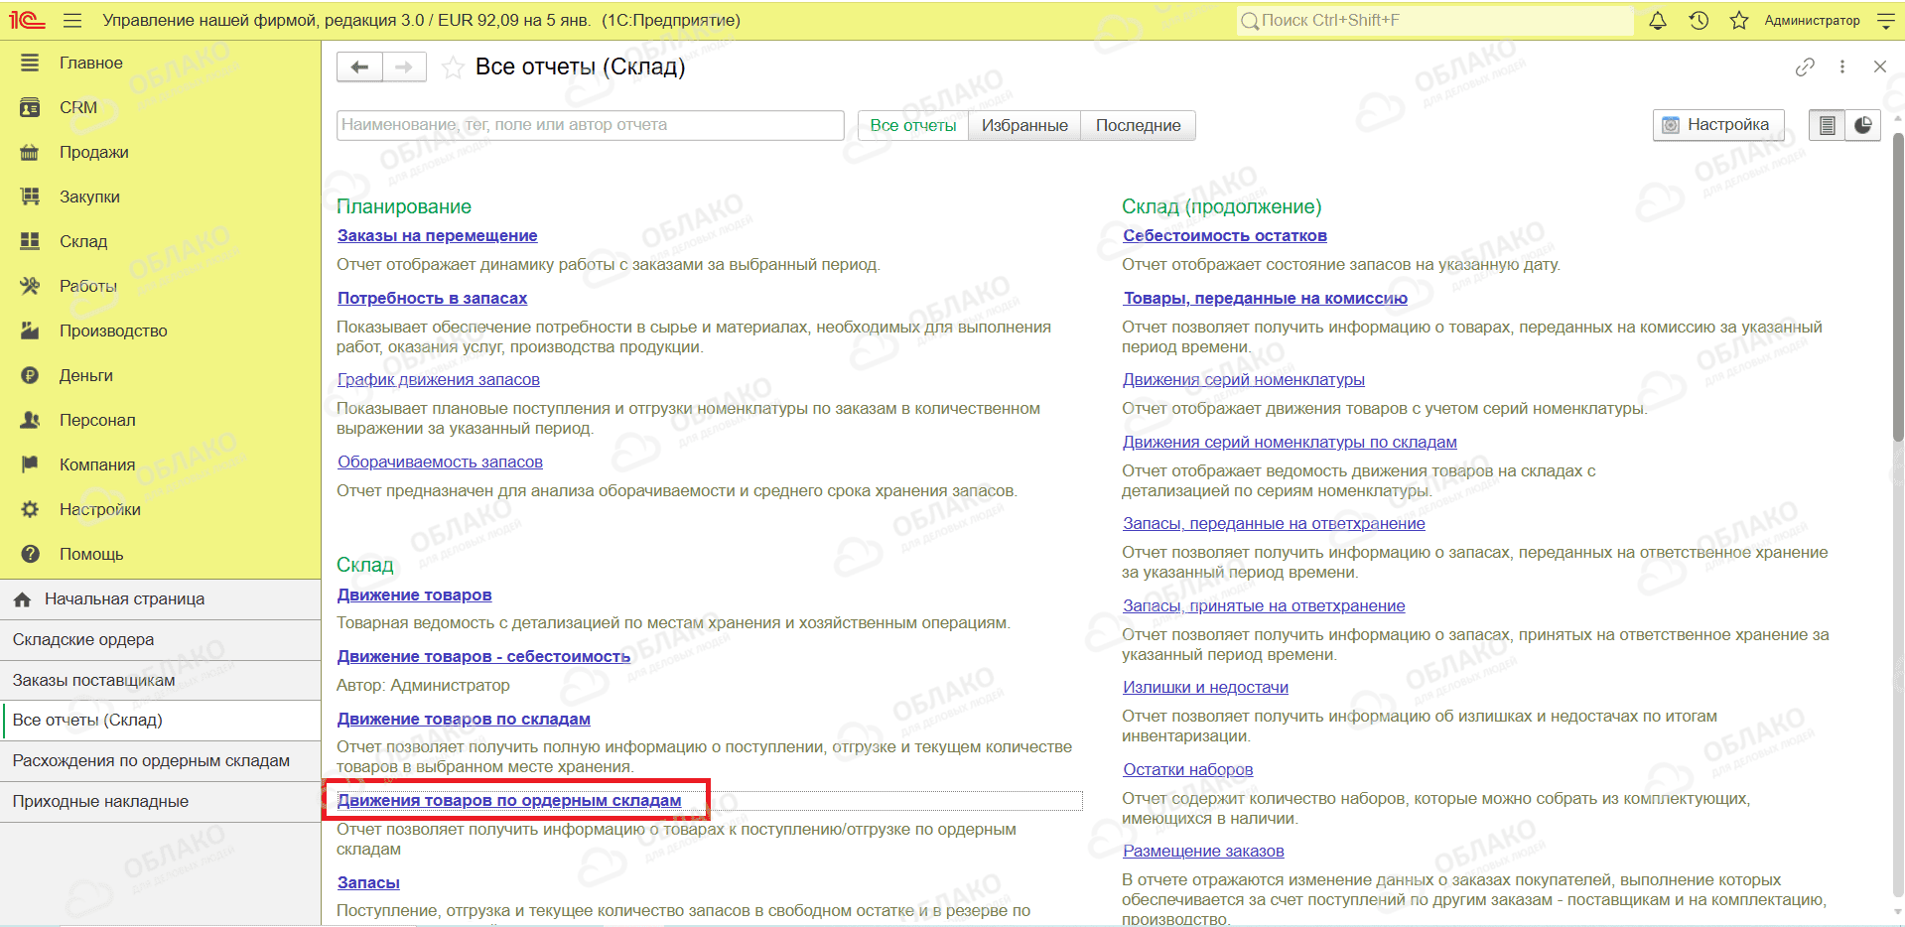Viewport: 1905px width, 927px height.
Task: Open the Продажи section
Action: coord(94,152)
